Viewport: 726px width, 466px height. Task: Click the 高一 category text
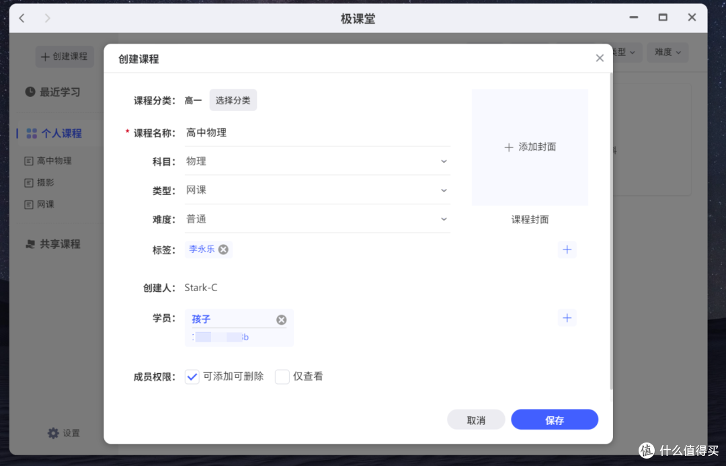193,100
